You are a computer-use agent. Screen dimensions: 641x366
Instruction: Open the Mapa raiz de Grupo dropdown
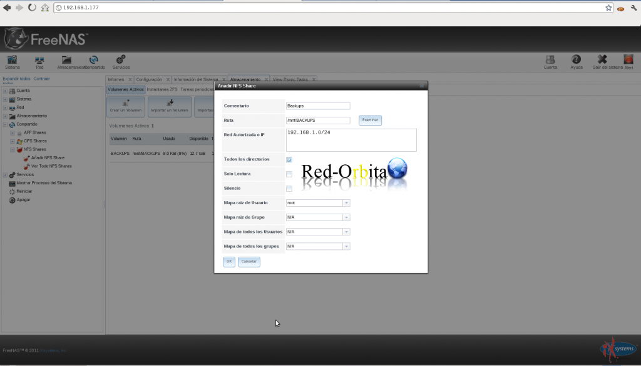click(346, 217)
